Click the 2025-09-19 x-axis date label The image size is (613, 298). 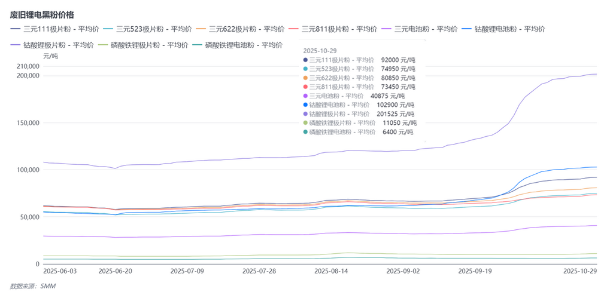pos(475,271)
